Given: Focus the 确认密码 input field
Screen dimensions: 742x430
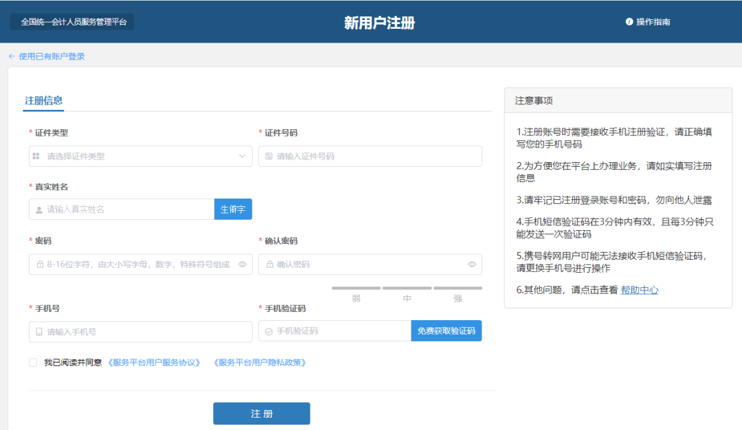Looking at the screenshot, I should (370, 264).
